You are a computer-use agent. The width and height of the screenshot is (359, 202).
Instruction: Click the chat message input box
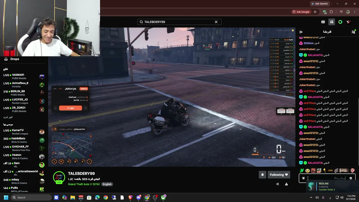(327, 178)
